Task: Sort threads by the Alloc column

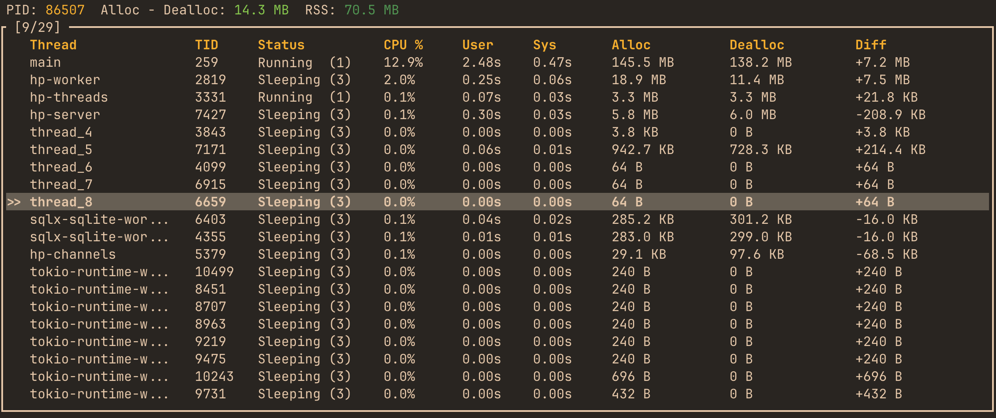Action: [631, 45]
